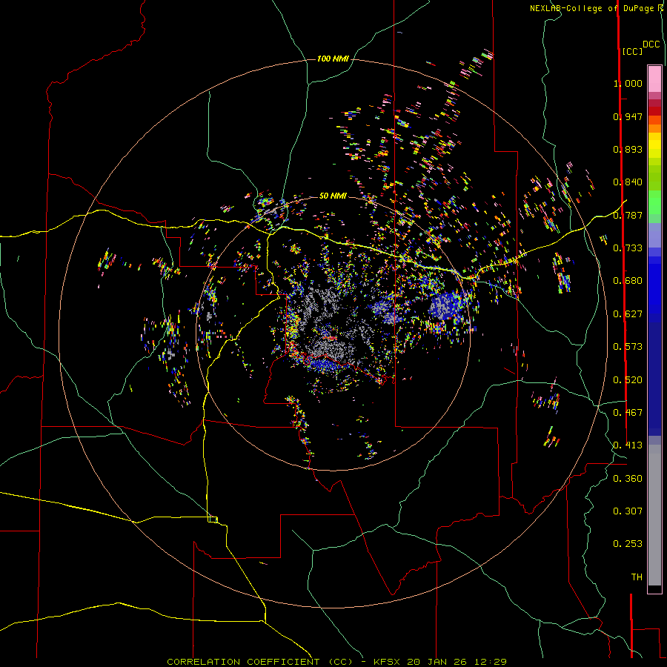This screenshot has height=667, width=667.
Task: Select the 0.627 legend value
Action: click(x=628, y=314)
